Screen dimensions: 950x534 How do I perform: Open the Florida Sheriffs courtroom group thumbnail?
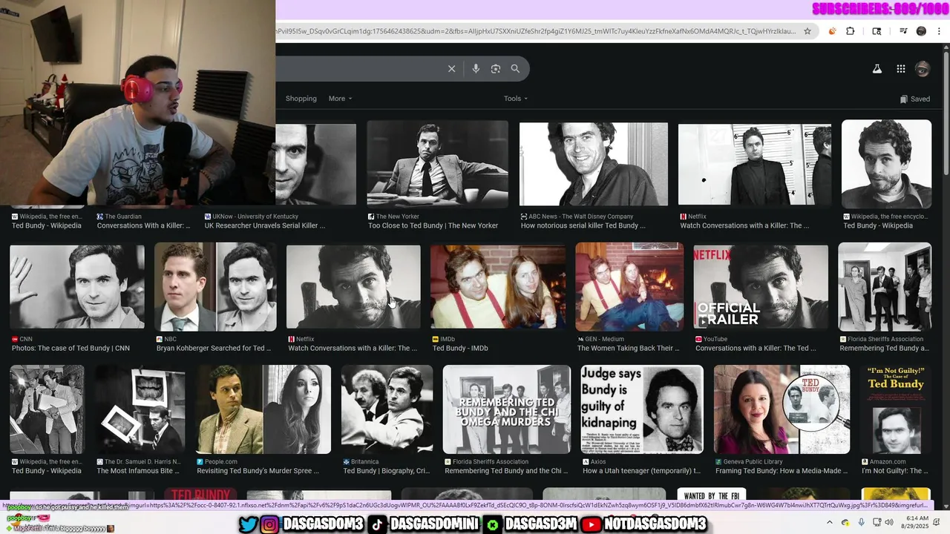[x=885, y=286]
